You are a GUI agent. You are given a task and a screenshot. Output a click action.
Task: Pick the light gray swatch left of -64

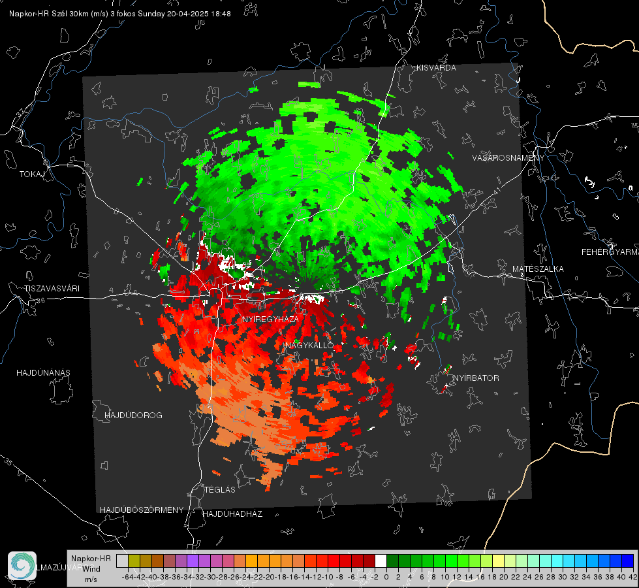click(122, 561)
